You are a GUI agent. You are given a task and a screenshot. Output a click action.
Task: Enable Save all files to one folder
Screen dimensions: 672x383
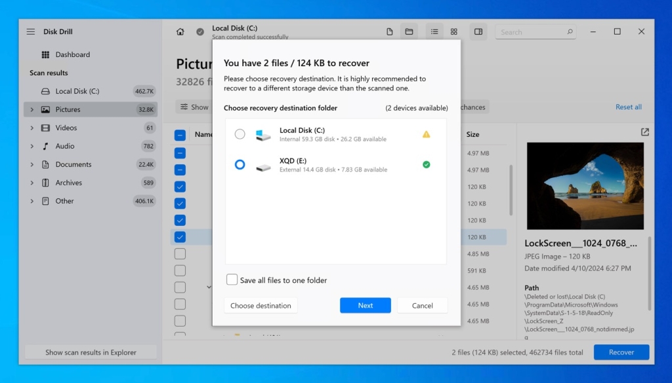tap(232, 279)
